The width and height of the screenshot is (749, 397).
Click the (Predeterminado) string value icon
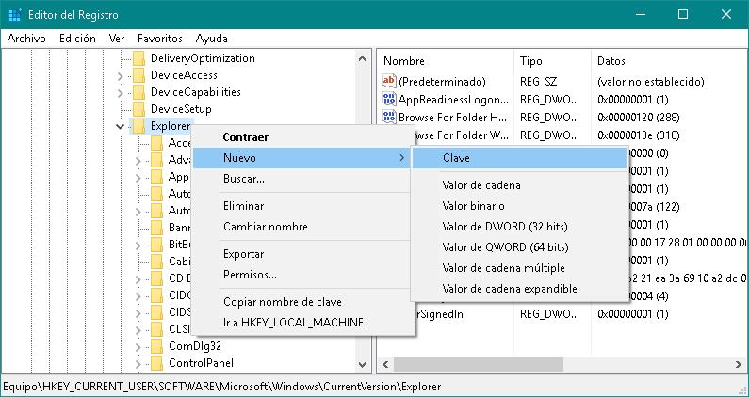389,82
